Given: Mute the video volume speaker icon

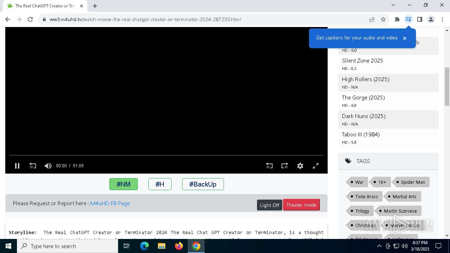Looking at the screenshot, I should tap(48, 166).
